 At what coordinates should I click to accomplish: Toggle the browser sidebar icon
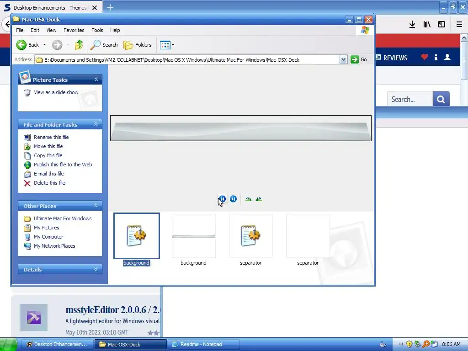(x=441, y=25)
